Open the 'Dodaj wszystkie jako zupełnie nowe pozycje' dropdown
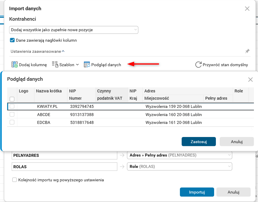 74,30
